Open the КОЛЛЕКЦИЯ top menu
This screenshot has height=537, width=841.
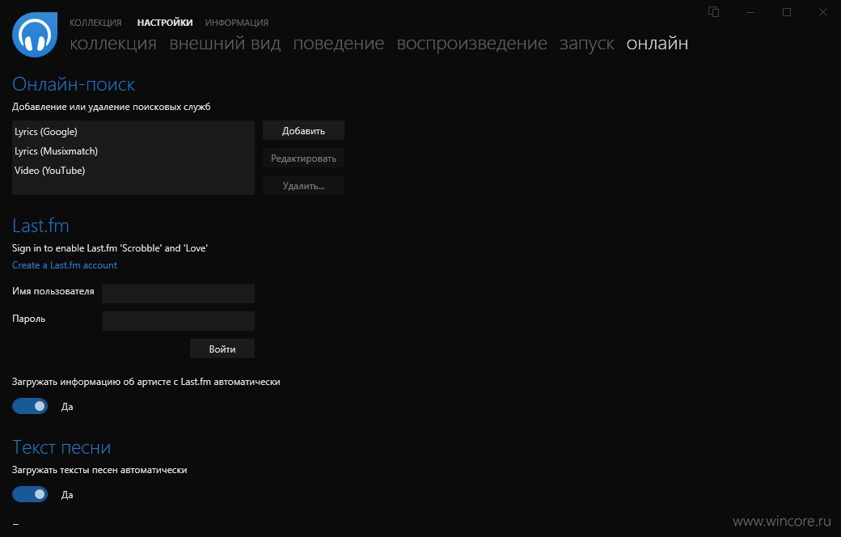point(95,23)
